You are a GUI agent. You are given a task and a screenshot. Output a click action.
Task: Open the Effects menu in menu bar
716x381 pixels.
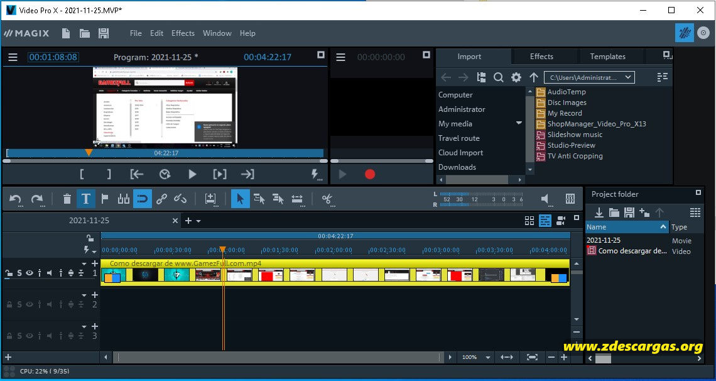click(183, 33)
